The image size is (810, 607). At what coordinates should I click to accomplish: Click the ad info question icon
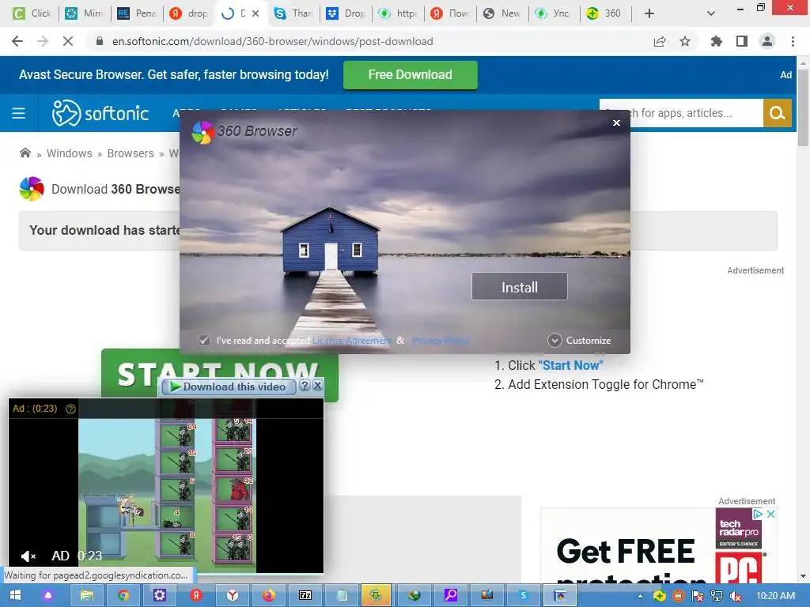(x=70, y=409)
